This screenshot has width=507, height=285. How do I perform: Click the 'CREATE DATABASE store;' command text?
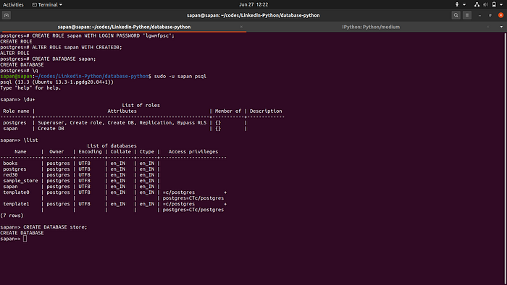(x=55, y=227)
